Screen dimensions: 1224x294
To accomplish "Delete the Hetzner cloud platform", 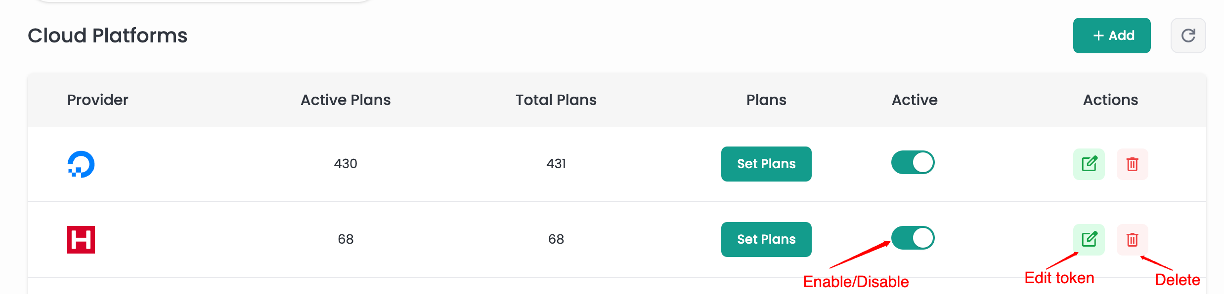I will pyautogui.click(x=1132, y=239).
